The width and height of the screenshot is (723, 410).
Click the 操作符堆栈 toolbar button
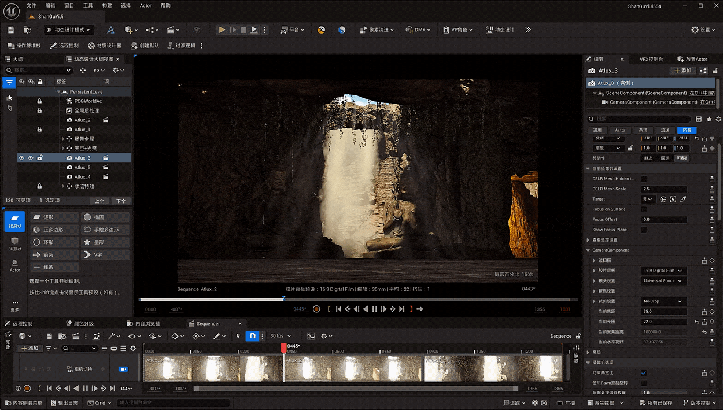[24, 45]
